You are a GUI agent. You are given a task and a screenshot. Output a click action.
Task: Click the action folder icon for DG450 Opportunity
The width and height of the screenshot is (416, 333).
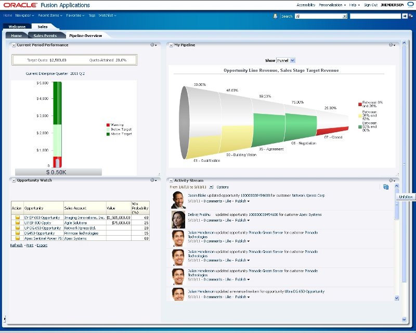[18, 233]
